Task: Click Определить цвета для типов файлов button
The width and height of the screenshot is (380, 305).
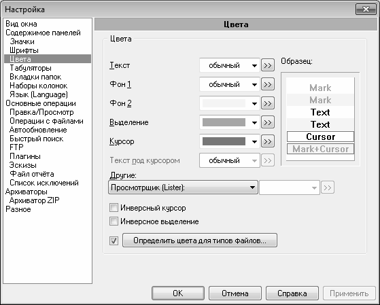Action: tap(200, 240)
